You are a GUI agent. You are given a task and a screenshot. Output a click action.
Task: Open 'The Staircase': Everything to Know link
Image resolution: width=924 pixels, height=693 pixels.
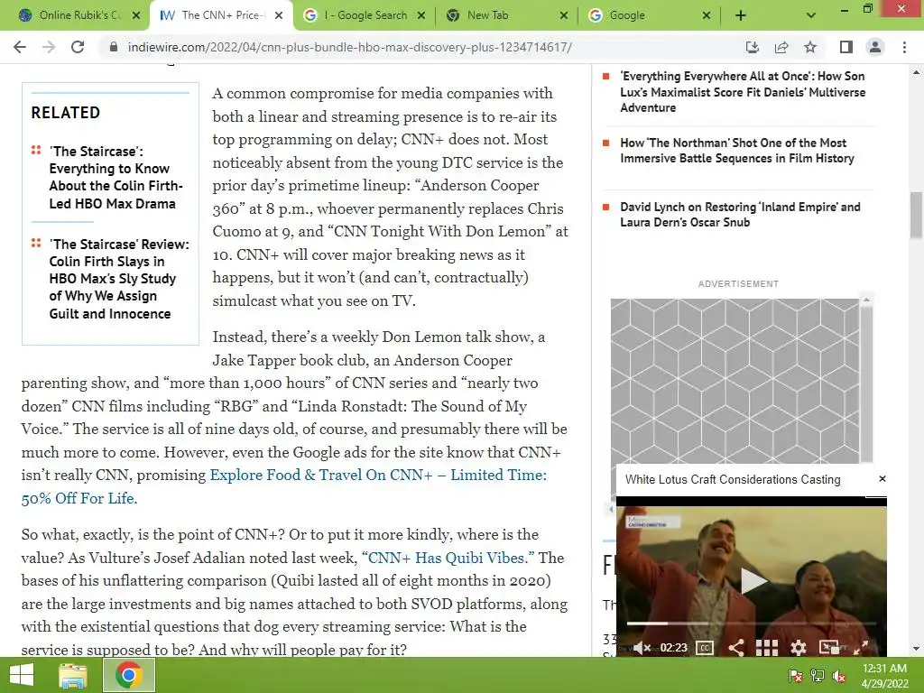point(115,178)
